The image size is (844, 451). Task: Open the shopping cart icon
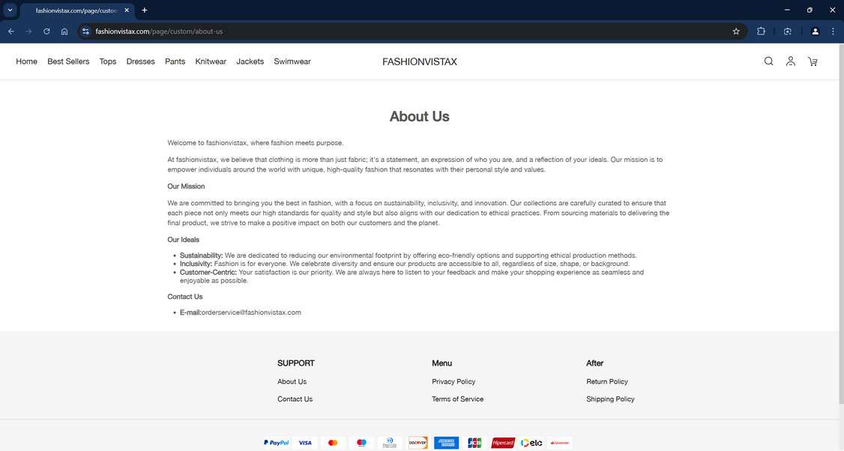[813, 62]
